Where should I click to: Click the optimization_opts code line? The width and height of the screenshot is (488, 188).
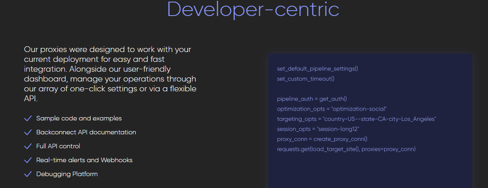332,109
